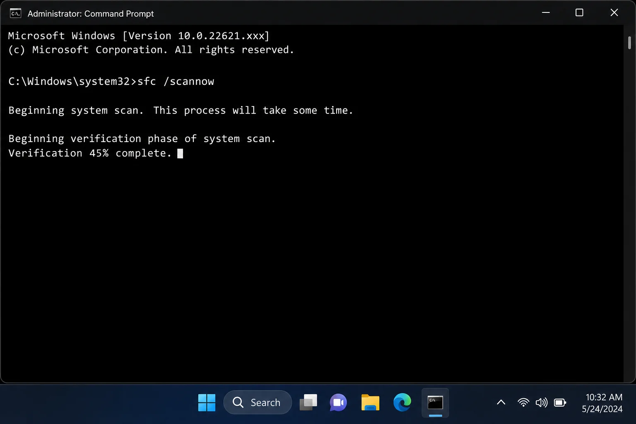Click the Command Prompt icon in title bar

click(x=15, y=13)
